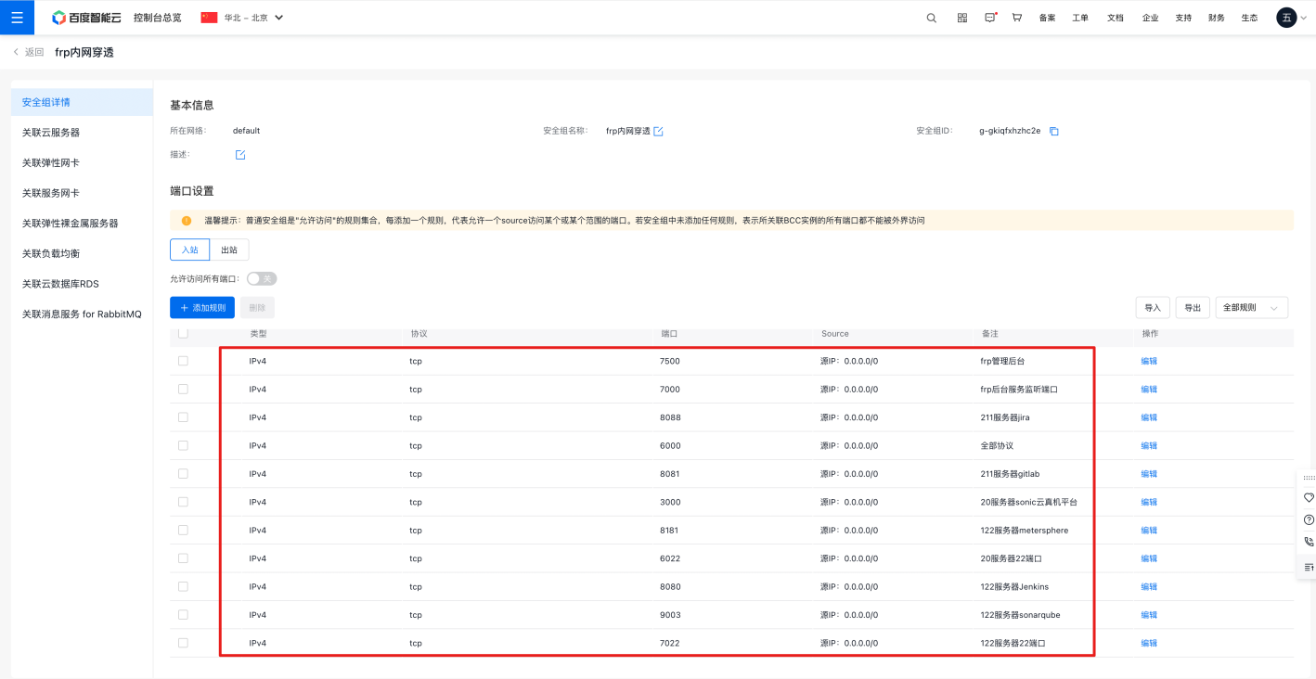Open the 全部规则 filter dropdown
The height and width of the screenshot is (679, 1316).
point(1251,308)
